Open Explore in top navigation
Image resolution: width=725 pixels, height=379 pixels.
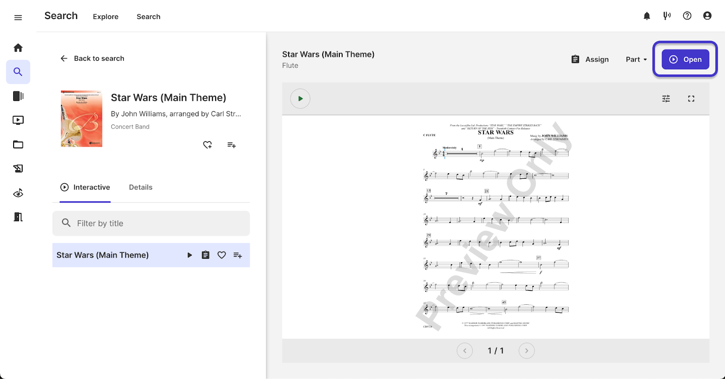[106, 17]
